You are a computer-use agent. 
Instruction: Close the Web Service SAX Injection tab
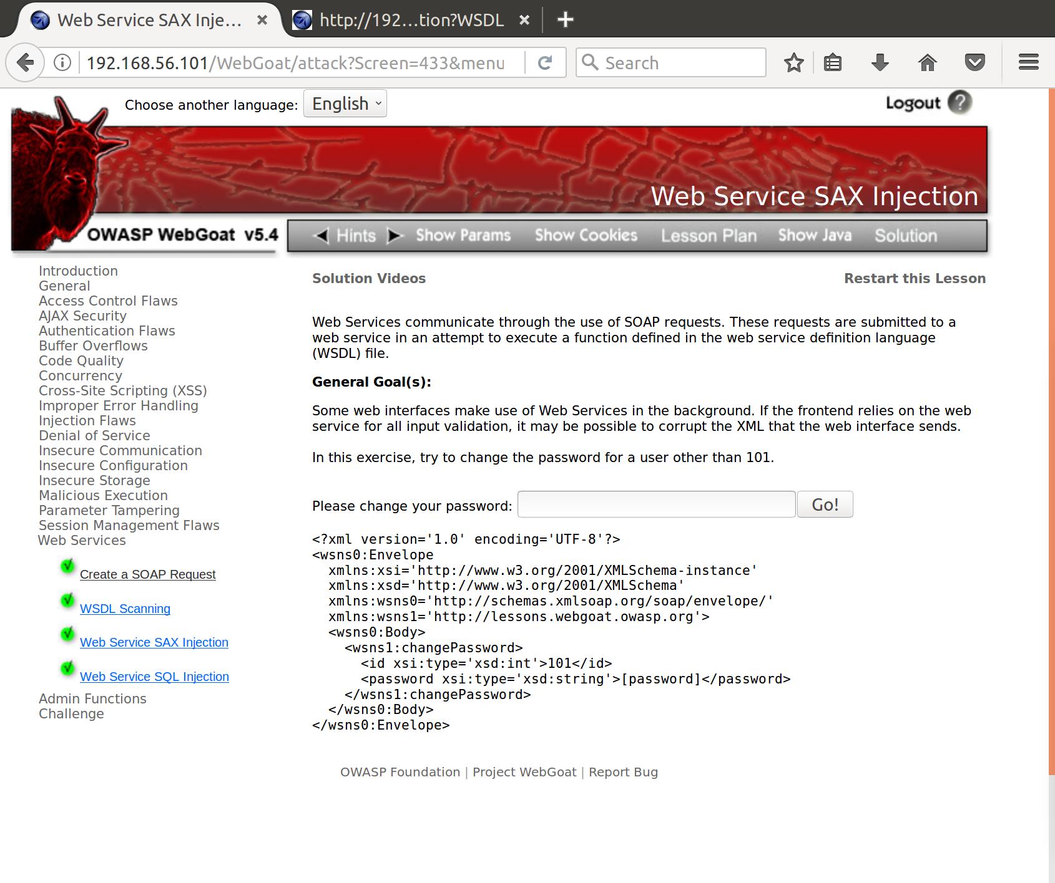coord(262,20)
